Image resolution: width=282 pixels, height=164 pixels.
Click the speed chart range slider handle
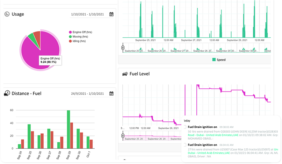coord(123,47)
